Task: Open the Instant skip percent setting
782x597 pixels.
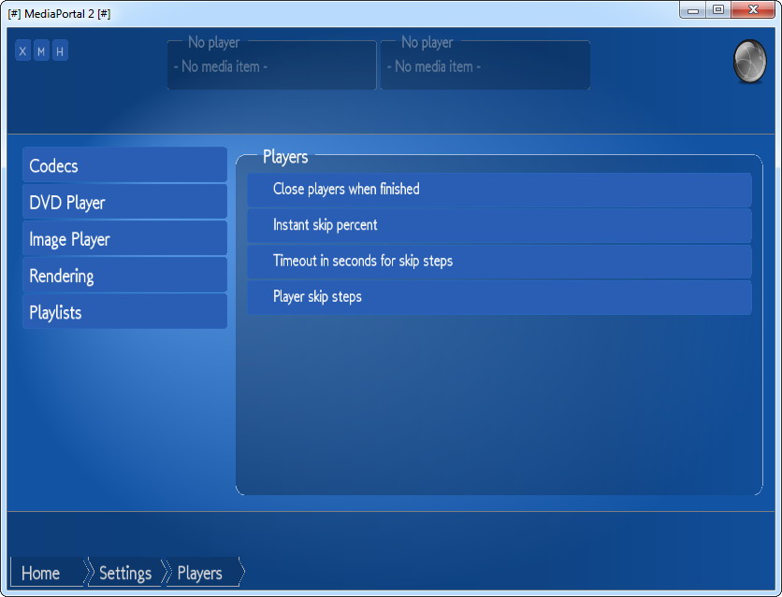Action: pyautogui.click(x=500, y=225)
